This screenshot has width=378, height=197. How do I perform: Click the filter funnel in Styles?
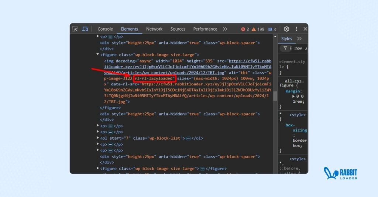coord(285,48)
